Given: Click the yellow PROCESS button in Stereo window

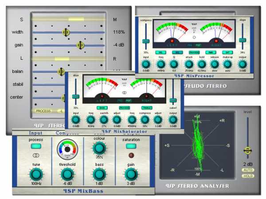Looking at the screenshot, I should point(43,111).
